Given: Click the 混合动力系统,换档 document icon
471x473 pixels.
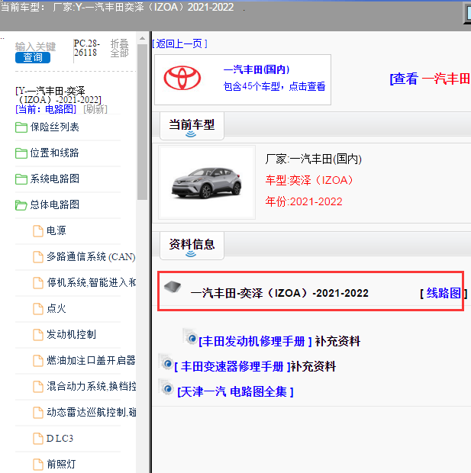Looking at the screenshot, I should 38,387.
